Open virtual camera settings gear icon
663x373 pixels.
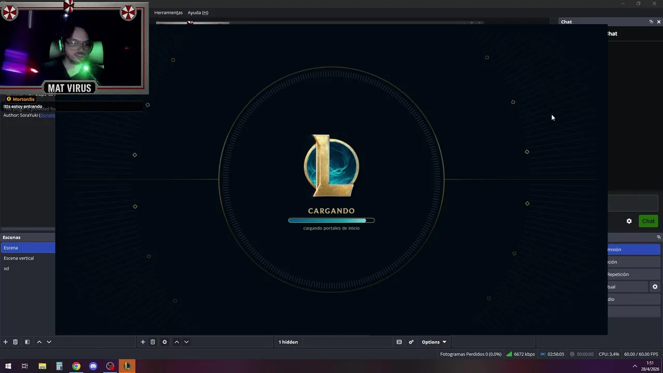click(655, 286)
